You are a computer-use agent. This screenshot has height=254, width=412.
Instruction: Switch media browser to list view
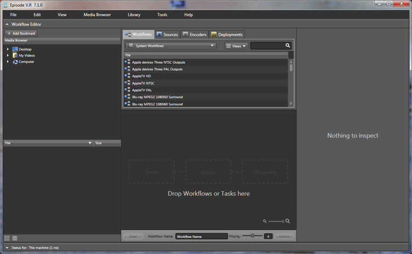[15, 238]
